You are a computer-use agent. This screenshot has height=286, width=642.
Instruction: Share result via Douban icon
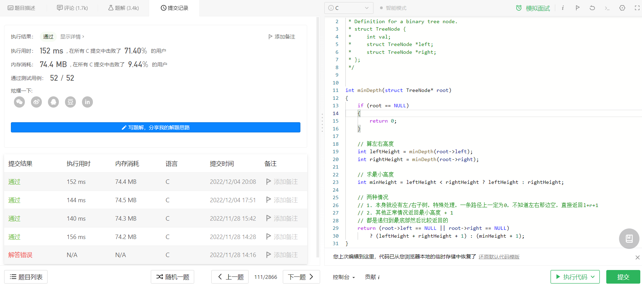tap(70, 102)
